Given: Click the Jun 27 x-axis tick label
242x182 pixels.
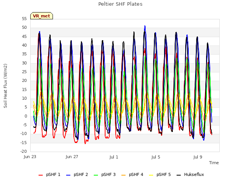Looking at the screenshot, I should tap(72, 157).
